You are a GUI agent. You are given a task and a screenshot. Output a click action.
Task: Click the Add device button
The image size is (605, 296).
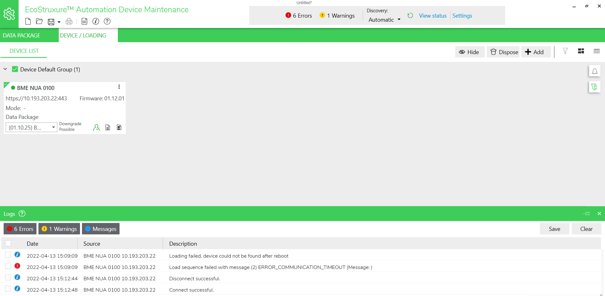click(x=536, y=52)
